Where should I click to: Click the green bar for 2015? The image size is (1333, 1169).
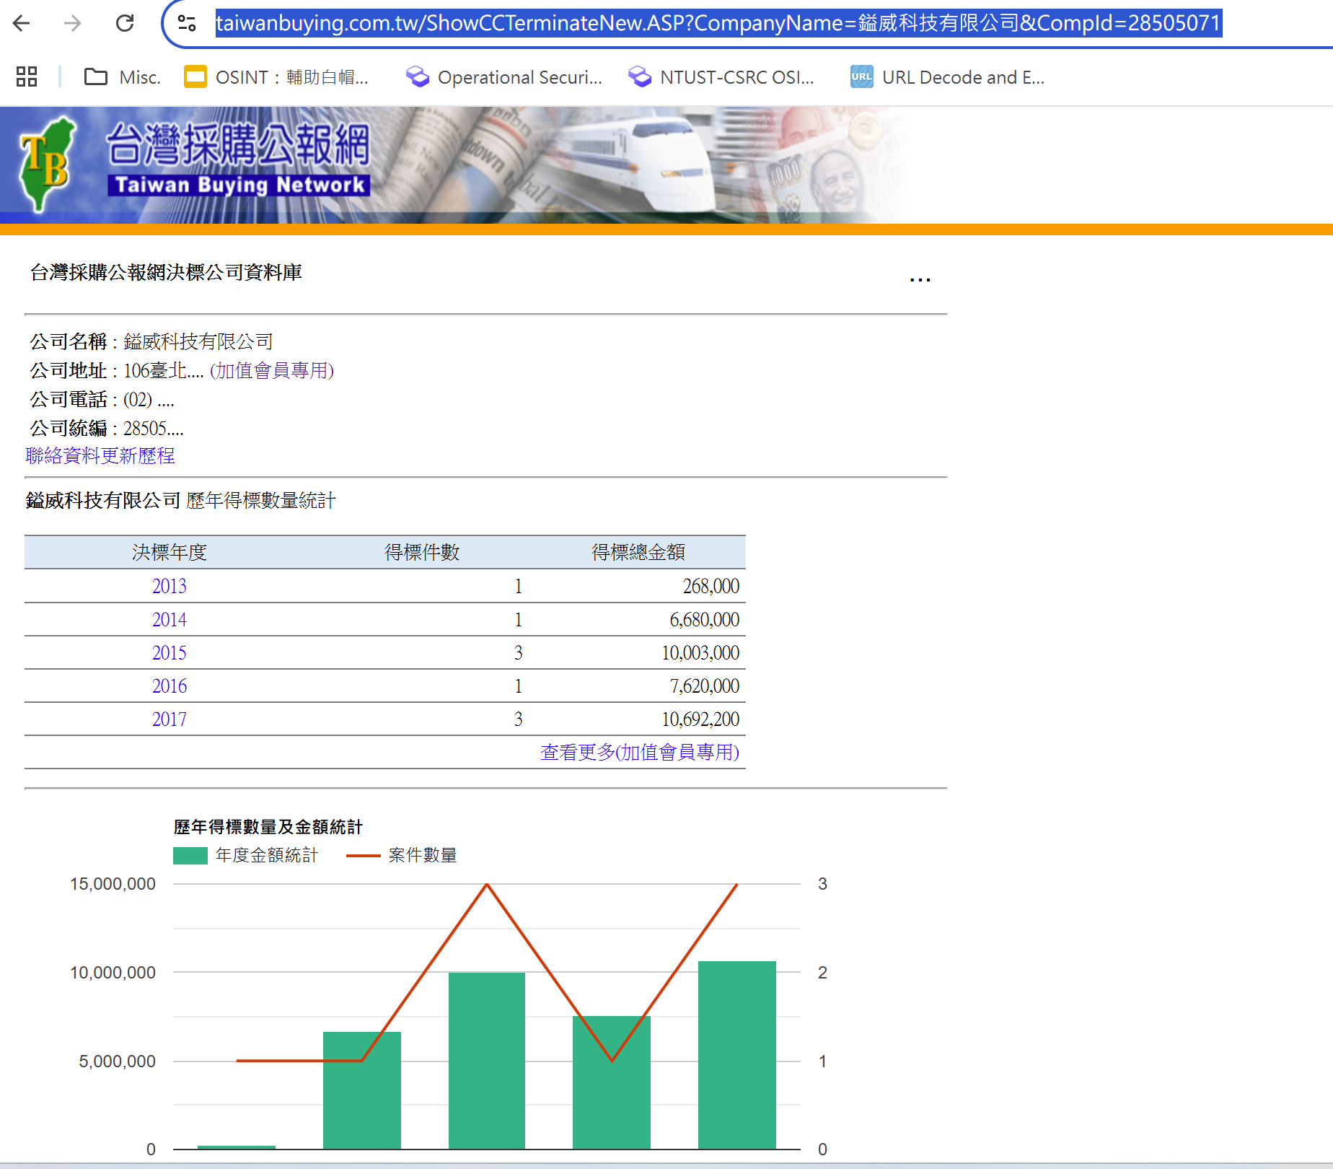(x=487, y=1061)
